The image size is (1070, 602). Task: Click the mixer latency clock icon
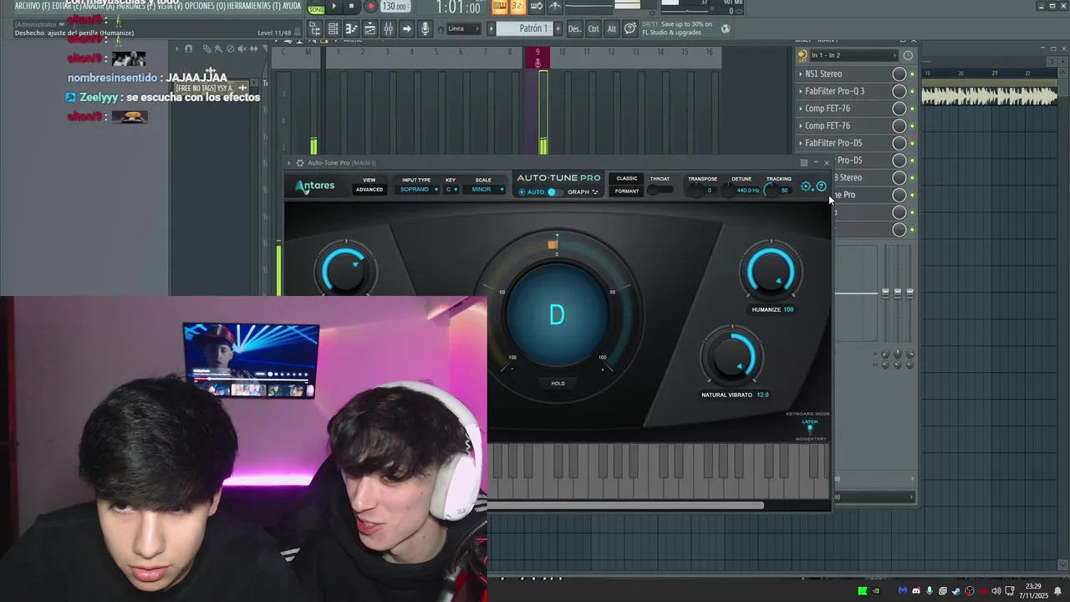908,55
